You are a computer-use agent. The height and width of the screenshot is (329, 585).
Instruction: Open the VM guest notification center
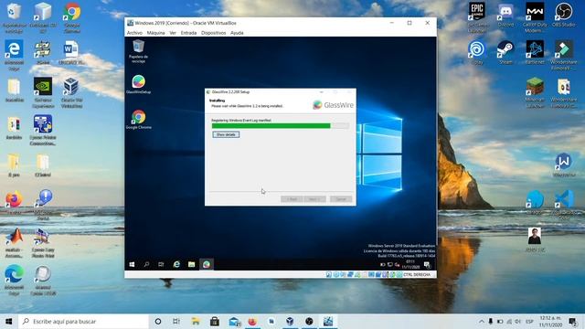(x=427, y=265)
